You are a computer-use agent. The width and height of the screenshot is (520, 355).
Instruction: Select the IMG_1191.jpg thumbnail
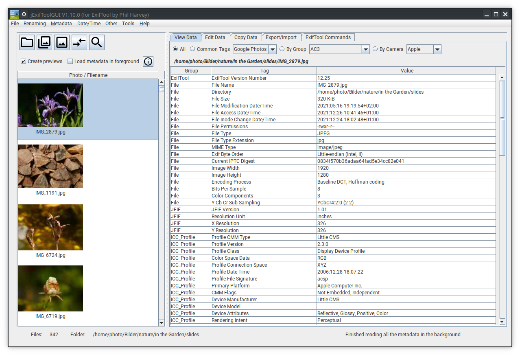(x=50, y=167)
